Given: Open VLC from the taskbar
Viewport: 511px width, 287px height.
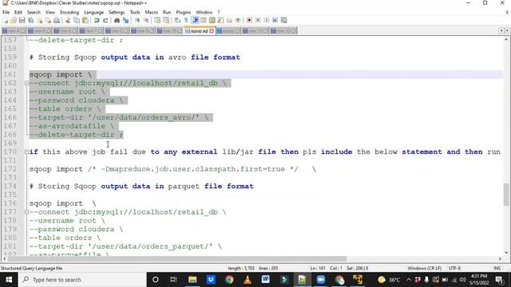Looking at the screenshot, I should (x=248, y=280).
